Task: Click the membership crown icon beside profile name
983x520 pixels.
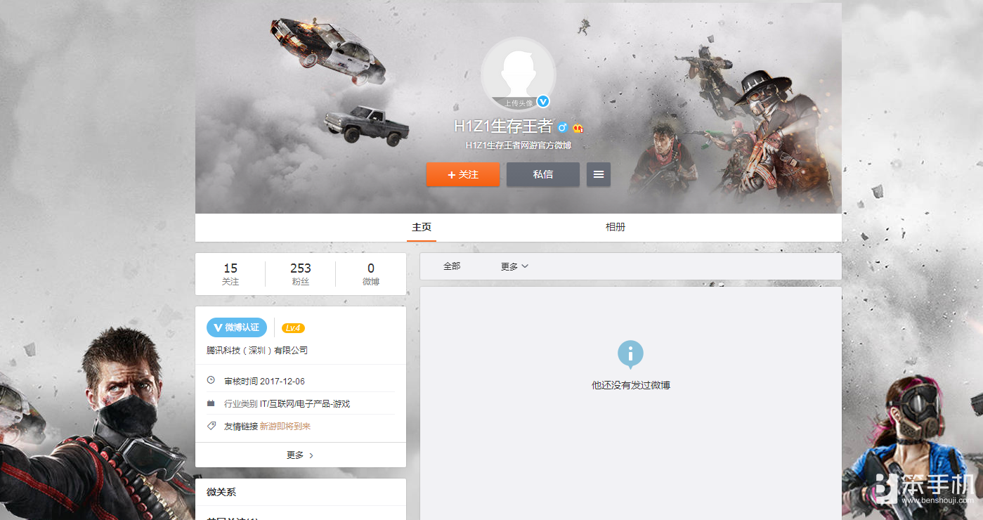Action: tap(578, 128)
